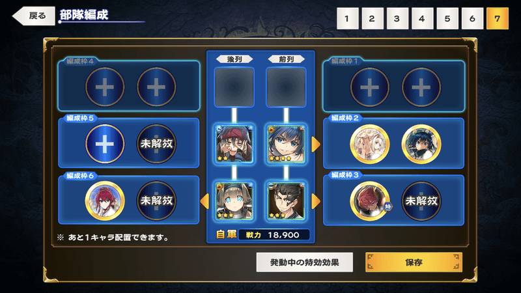The width and height of the screenshot is (521, 293).
Task: Add character to first slot of 編成枠4
Action: point(105,87)
